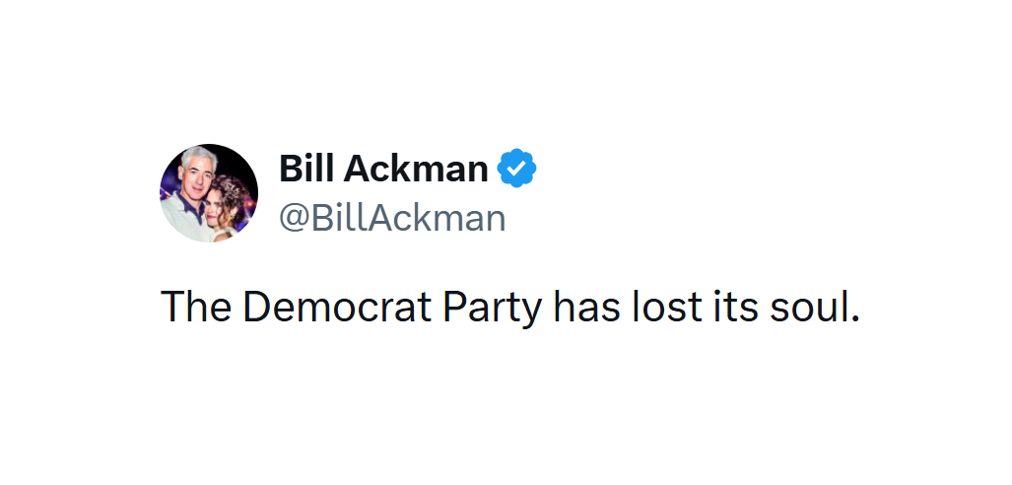
Task: Click the word "has" in the tweet
Action: coord(585,307)
